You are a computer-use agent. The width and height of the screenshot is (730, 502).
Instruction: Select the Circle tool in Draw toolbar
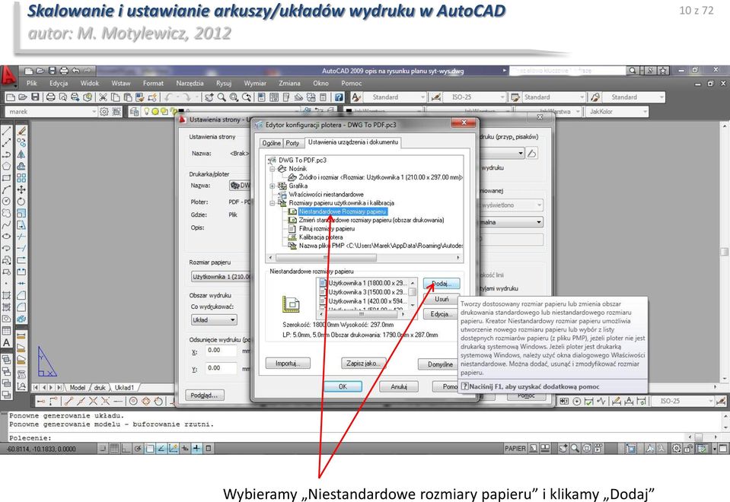pos(7,202)
